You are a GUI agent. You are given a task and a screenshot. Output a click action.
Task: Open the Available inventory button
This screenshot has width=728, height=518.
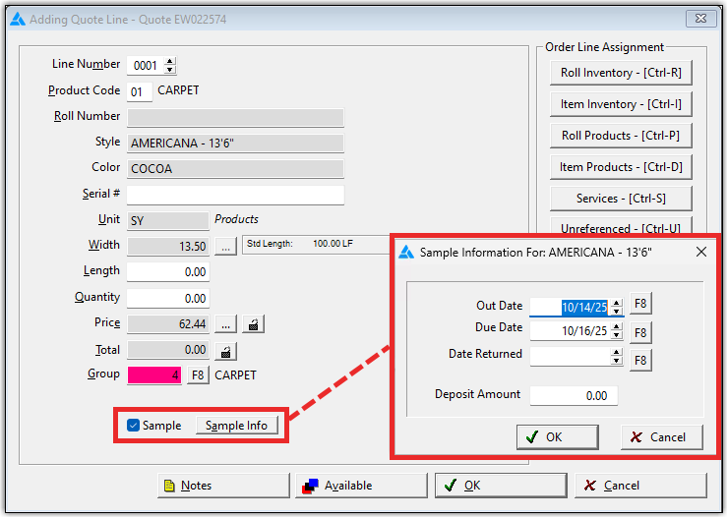pos(361,486)
